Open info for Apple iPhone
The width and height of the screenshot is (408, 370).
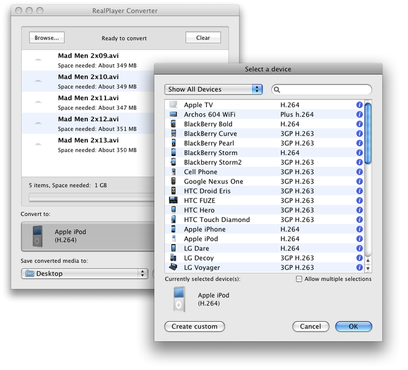(x=360, y=229)
